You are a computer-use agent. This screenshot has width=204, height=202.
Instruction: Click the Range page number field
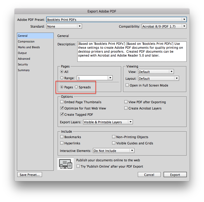coord(92,78)
